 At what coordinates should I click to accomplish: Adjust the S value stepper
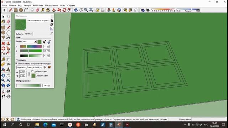pos(48,51)
